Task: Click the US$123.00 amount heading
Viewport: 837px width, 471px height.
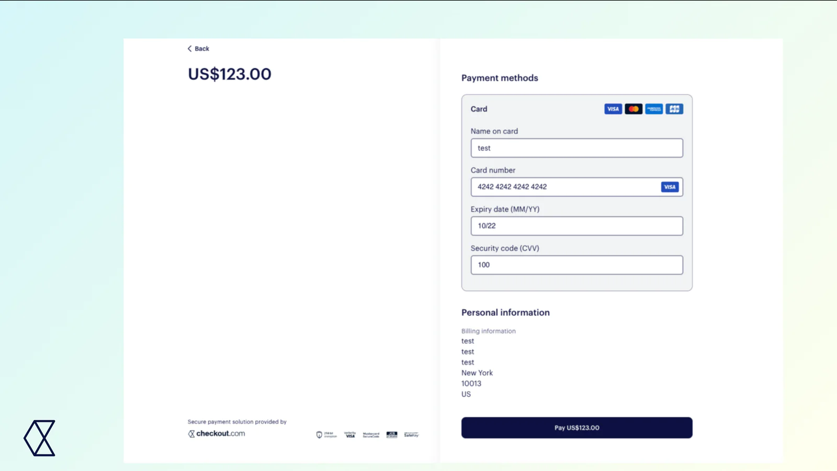Action: tap(230, 74)
